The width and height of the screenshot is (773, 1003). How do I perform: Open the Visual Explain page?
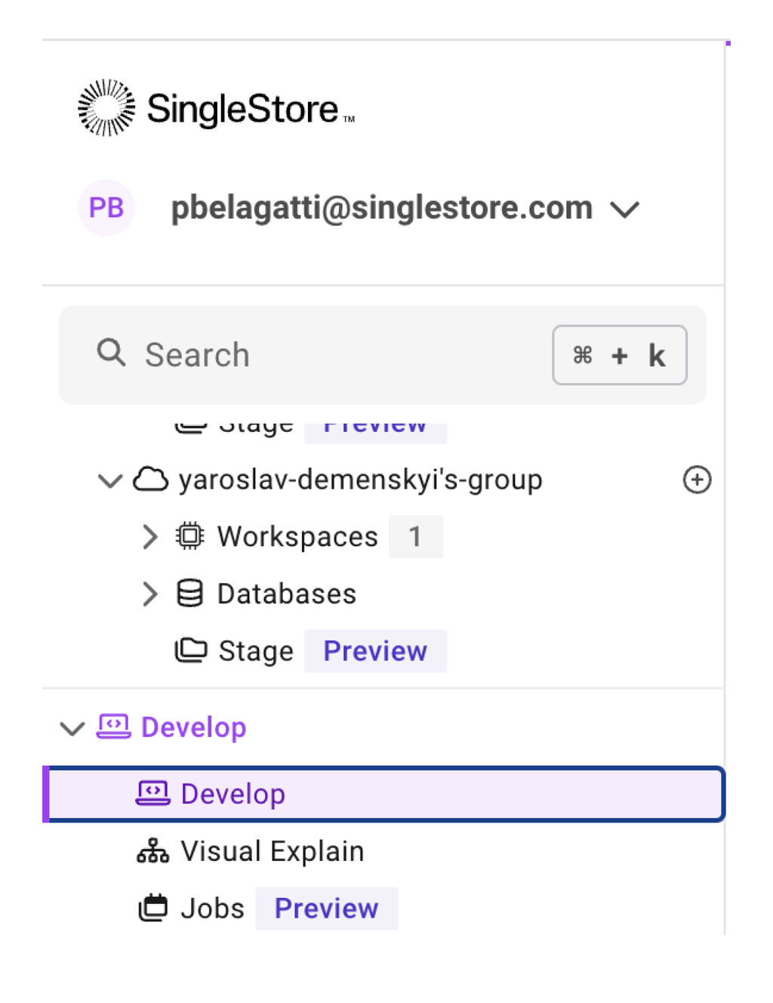click(x=272, y=851)
